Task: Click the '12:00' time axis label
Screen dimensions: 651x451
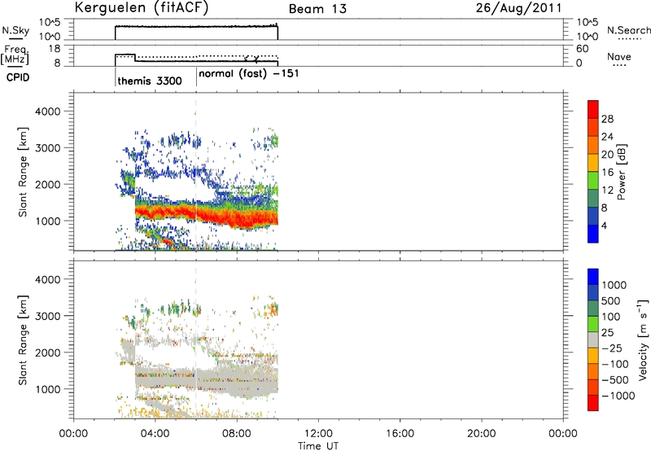Action: [x=318, y=434]
